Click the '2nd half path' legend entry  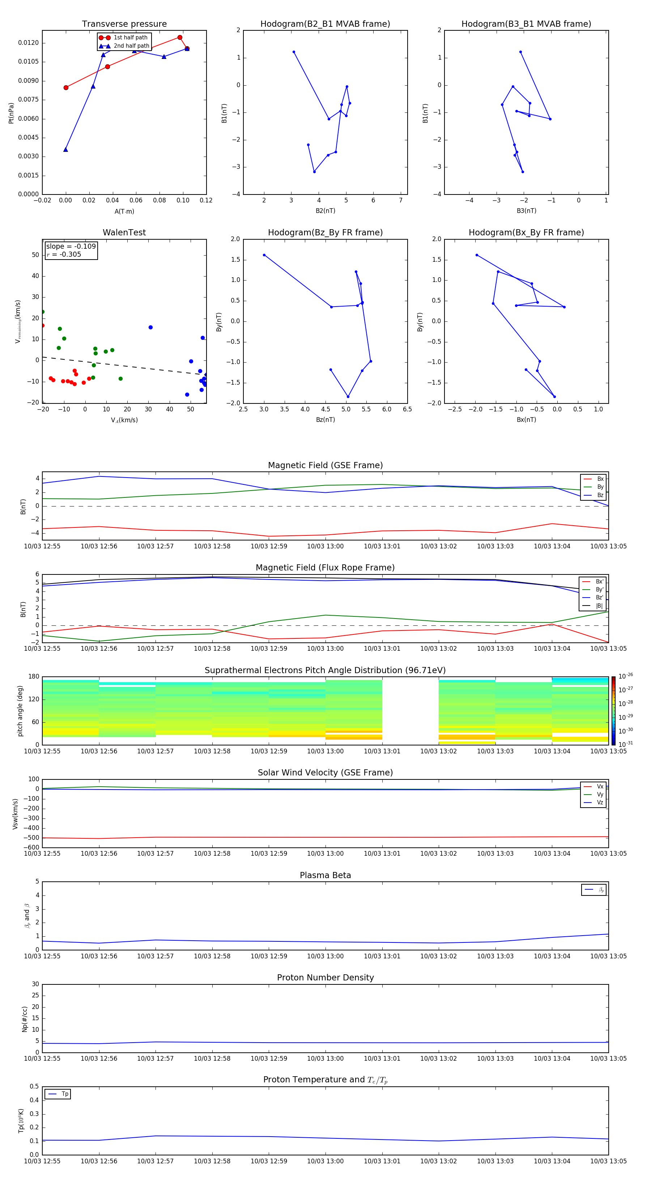click(124, 46)
